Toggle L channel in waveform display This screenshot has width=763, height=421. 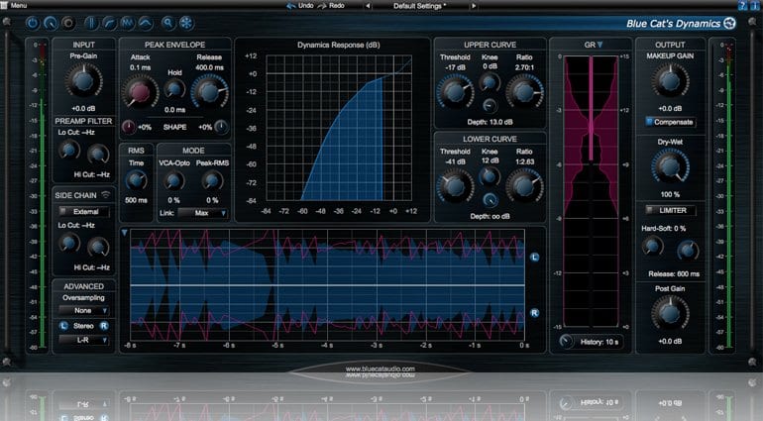pyautogui.click(x=534, y=257)
